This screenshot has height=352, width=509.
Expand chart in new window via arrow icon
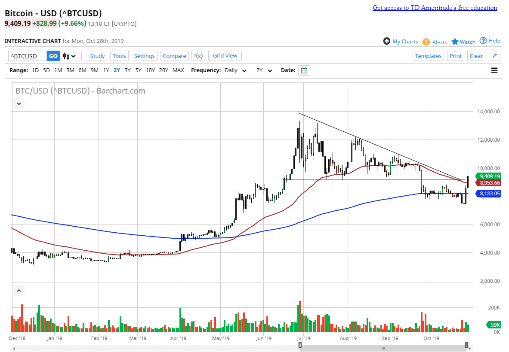point(494,56)
